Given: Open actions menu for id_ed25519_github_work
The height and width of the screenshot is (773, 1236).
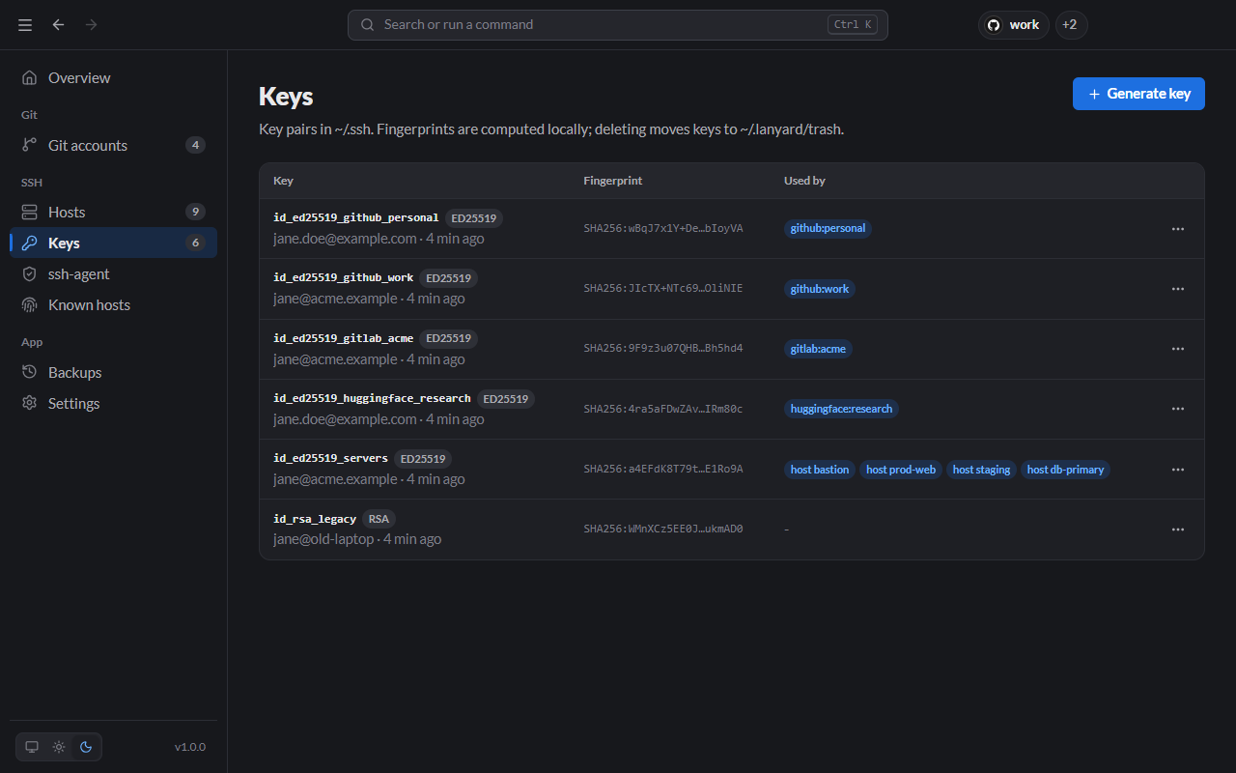Looking at the screenshot, I should (x=1178, y=289).
